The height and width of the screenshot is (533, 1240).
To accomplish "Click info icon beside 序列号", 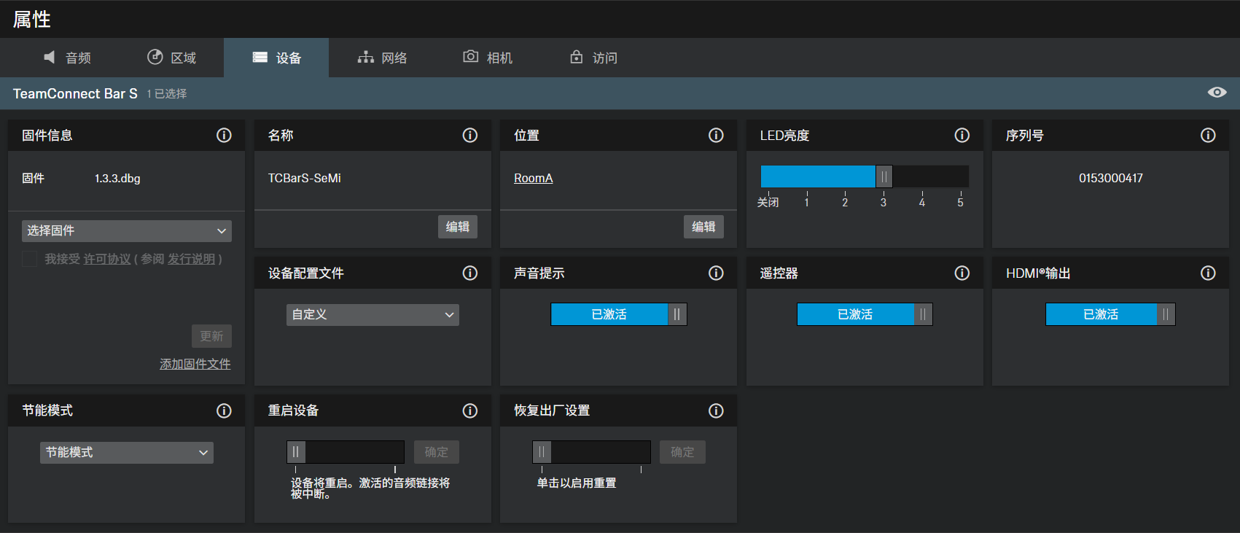I will [1208, 136].
